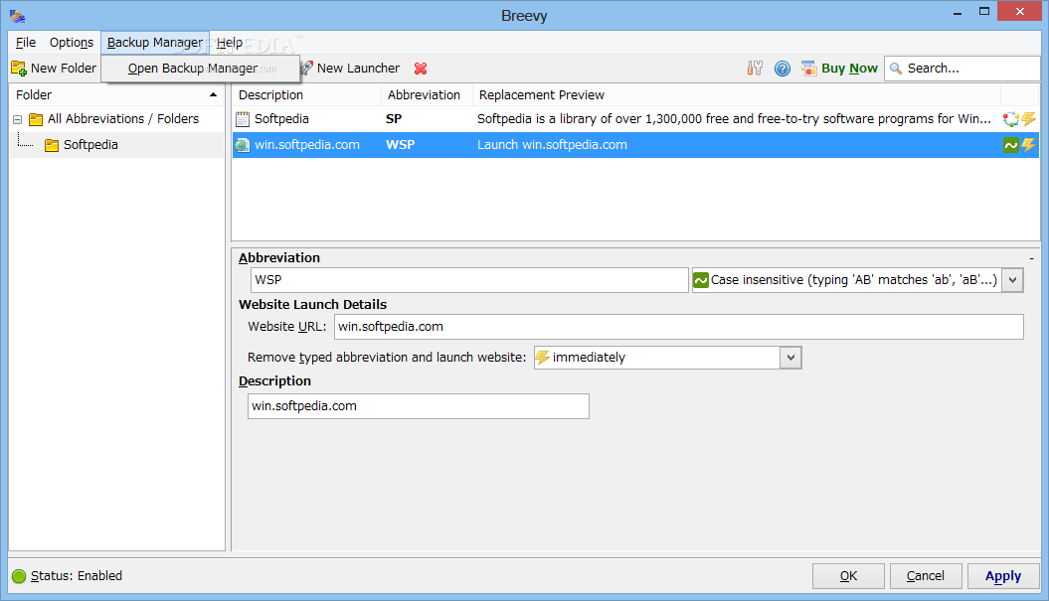Open the launch timing dropdown arrow
Screen dimensions: 1049x601
(790, 358)
